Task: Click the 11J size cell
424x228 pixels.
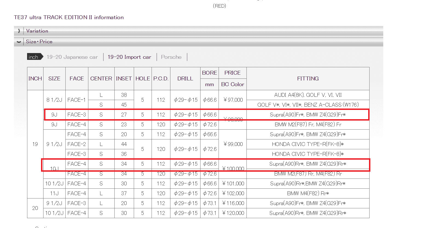Action: pos(54,193)
